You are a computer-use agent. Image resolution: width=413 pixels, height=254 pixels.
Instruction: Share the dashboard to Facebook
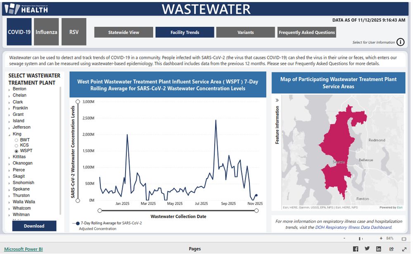pos(355,248)
